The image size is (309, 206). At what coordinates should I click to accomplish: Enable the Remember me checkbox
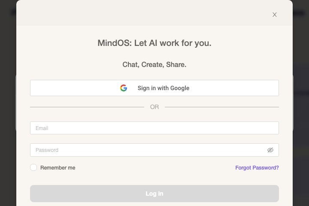33,167
